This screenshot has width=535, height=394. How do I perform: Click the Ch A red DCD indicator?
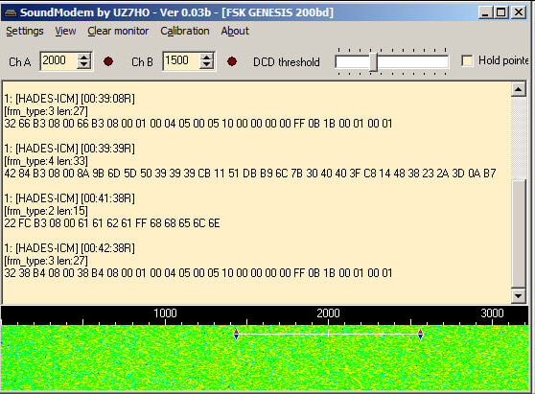tap(108, 61)
